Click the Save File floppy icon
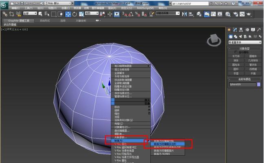This screenshot has height=163, width=264. [22, 3]
